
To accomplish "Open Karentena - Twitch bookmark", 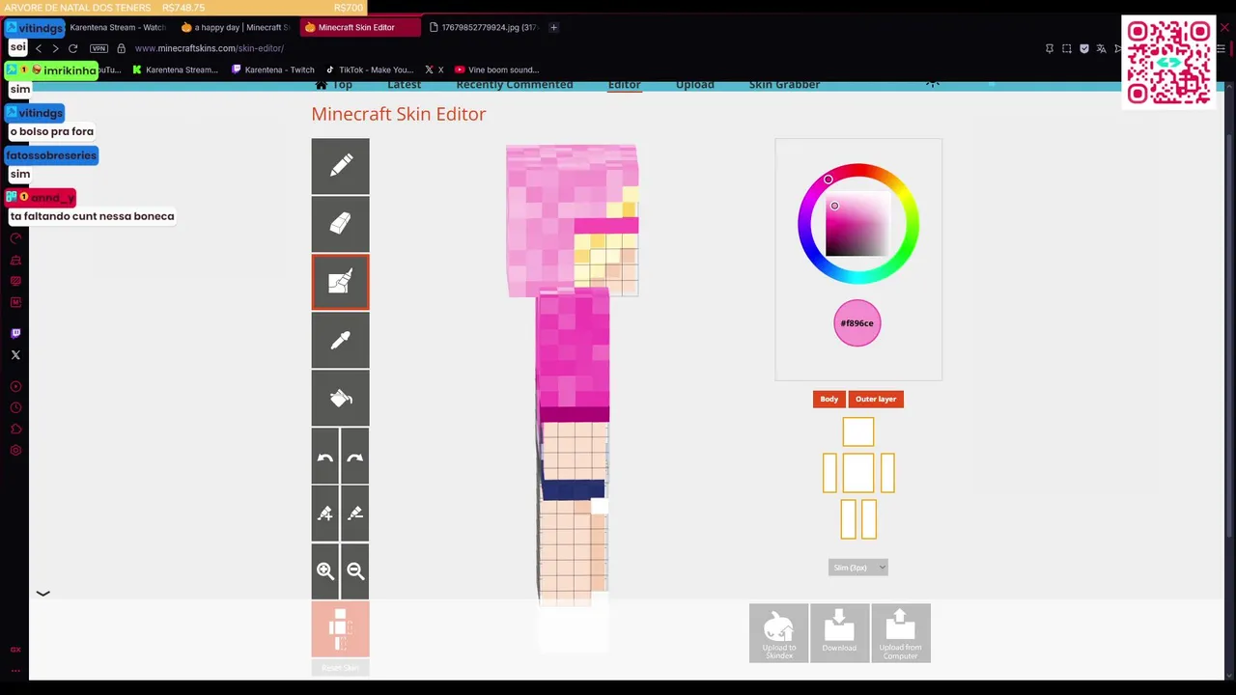I will pyautogui.click(x=273, y=69).
